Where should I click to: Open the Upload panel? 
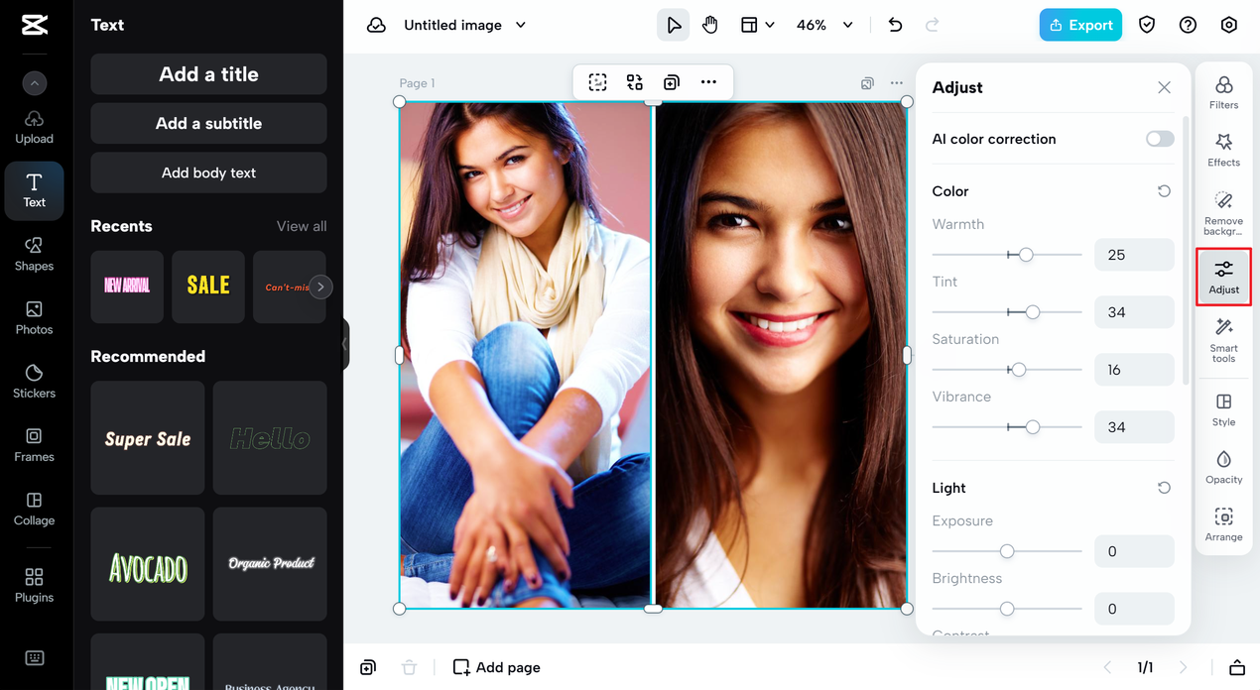[35, 127]
